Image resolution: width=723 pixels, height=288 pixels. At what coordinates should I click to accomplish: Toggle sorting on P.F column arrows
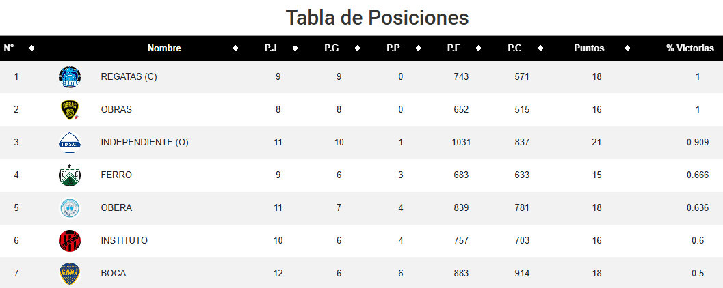pos(479,48)
